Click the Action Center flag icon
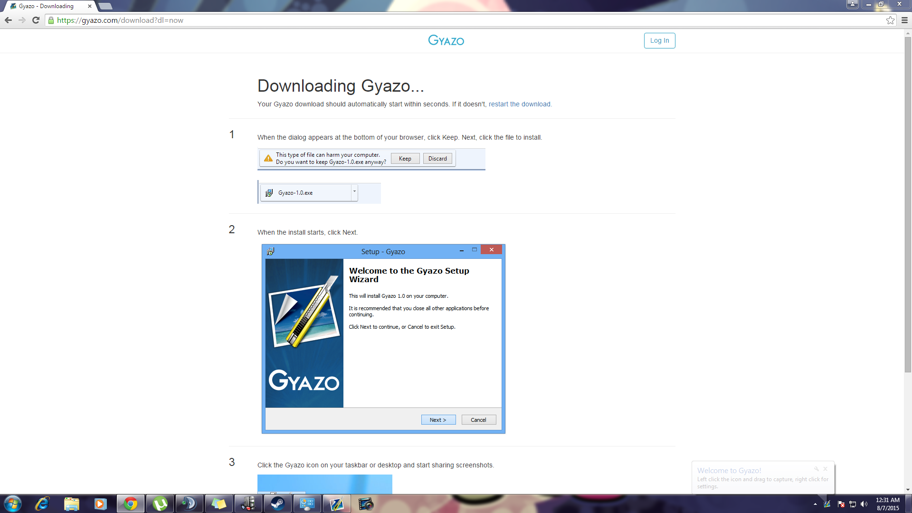Viewport: 912px width, 513px height. (841, 504)
